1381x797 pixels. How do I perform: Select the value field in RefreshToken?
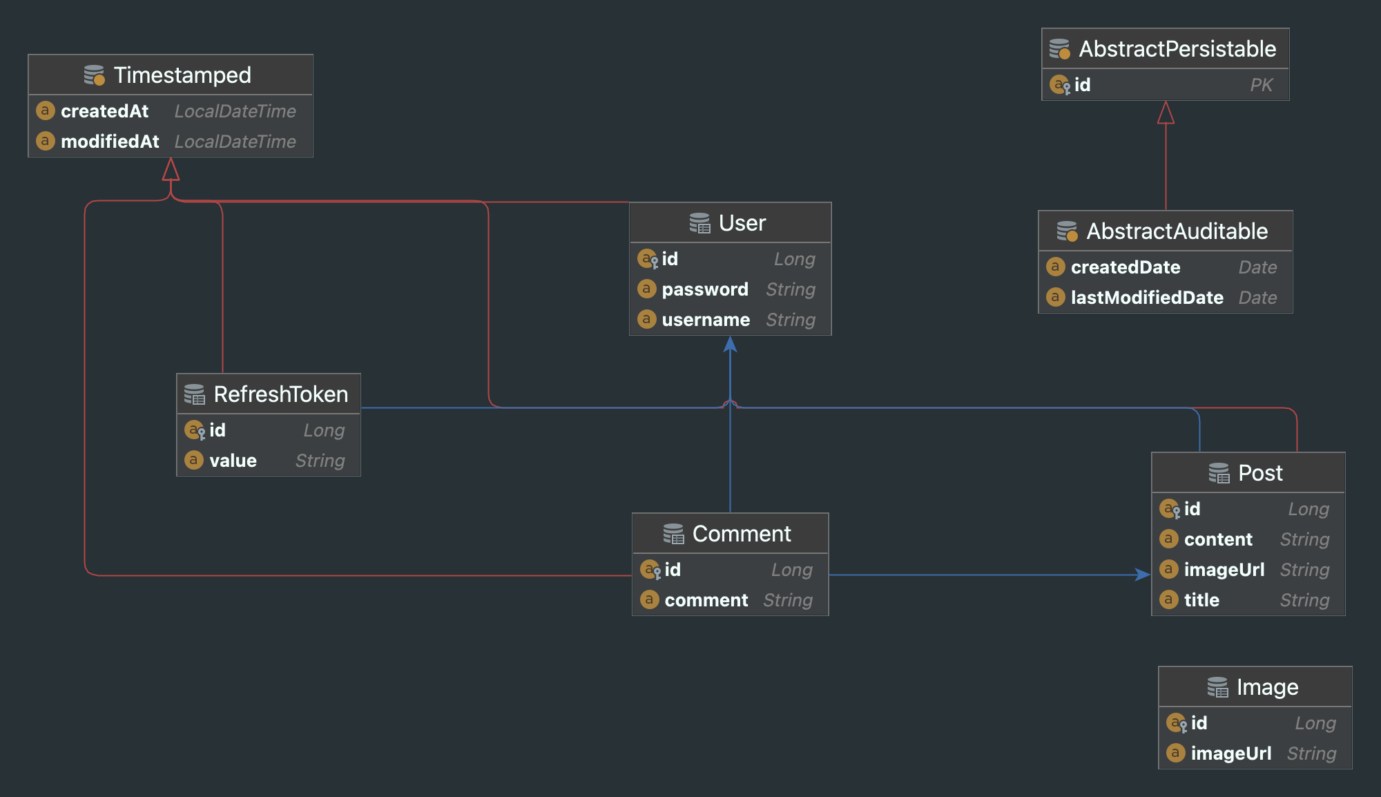pos(233,461)
